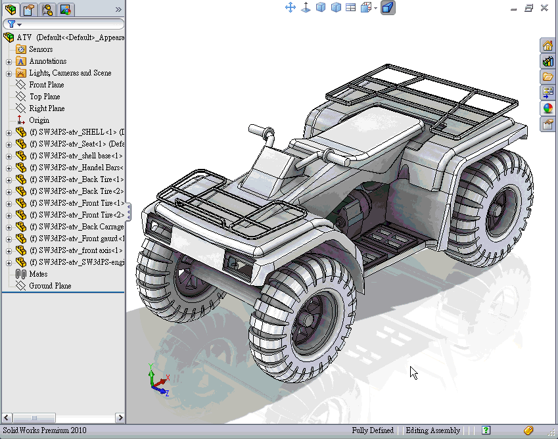Click the XYZ orientation triad
This screenshot has height=439, width=558.
point(159,380)
